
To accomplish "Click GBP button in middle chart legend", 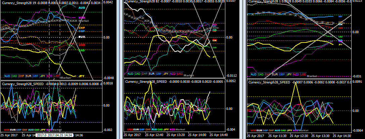I will point(159,74).
